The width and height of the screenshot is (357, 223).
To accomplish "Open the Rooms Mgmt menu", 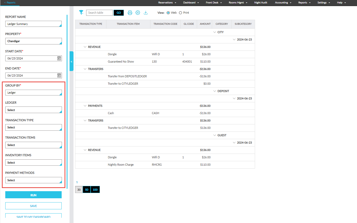I will pyautogui.click(x=238, y=3).
